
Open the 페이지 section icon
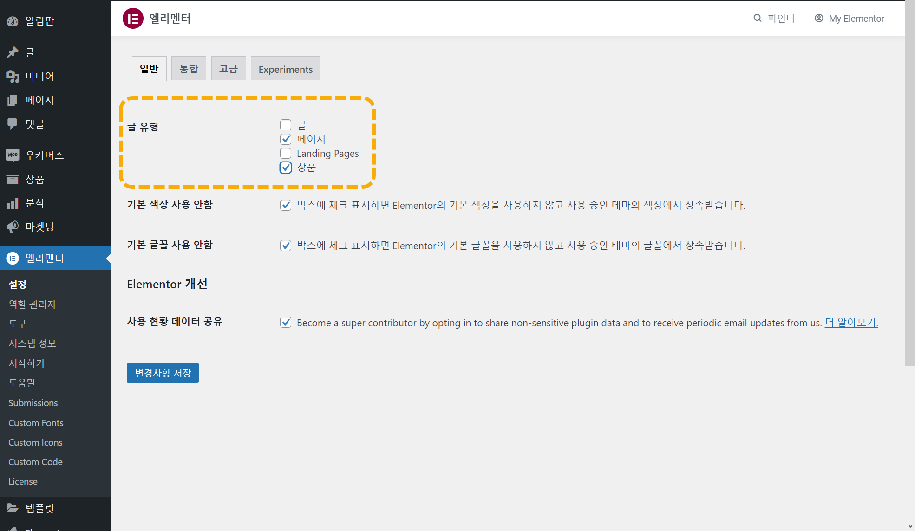click(x=13, y=100)
